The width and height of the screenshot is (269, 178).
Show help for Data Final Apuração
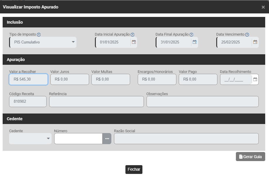(x=191, y=34)
